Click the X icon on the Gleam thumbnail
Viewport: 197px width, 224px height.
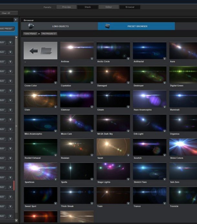[128, 107]
